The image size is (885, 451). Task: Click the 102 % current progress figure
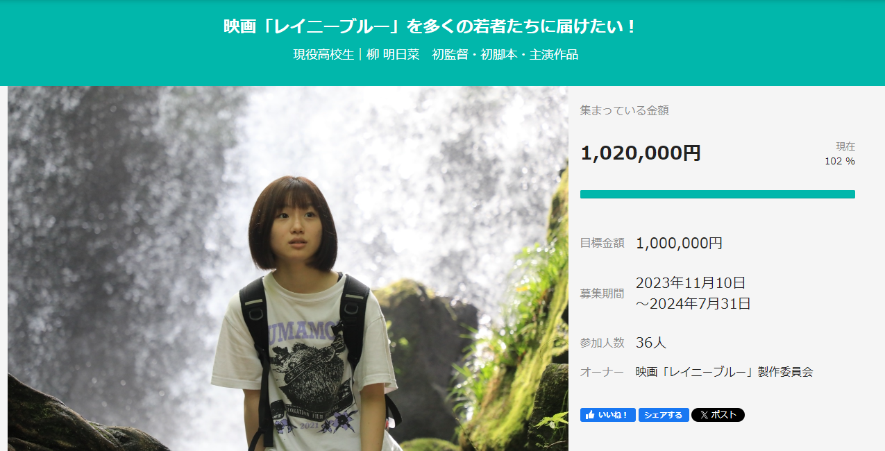840,161
